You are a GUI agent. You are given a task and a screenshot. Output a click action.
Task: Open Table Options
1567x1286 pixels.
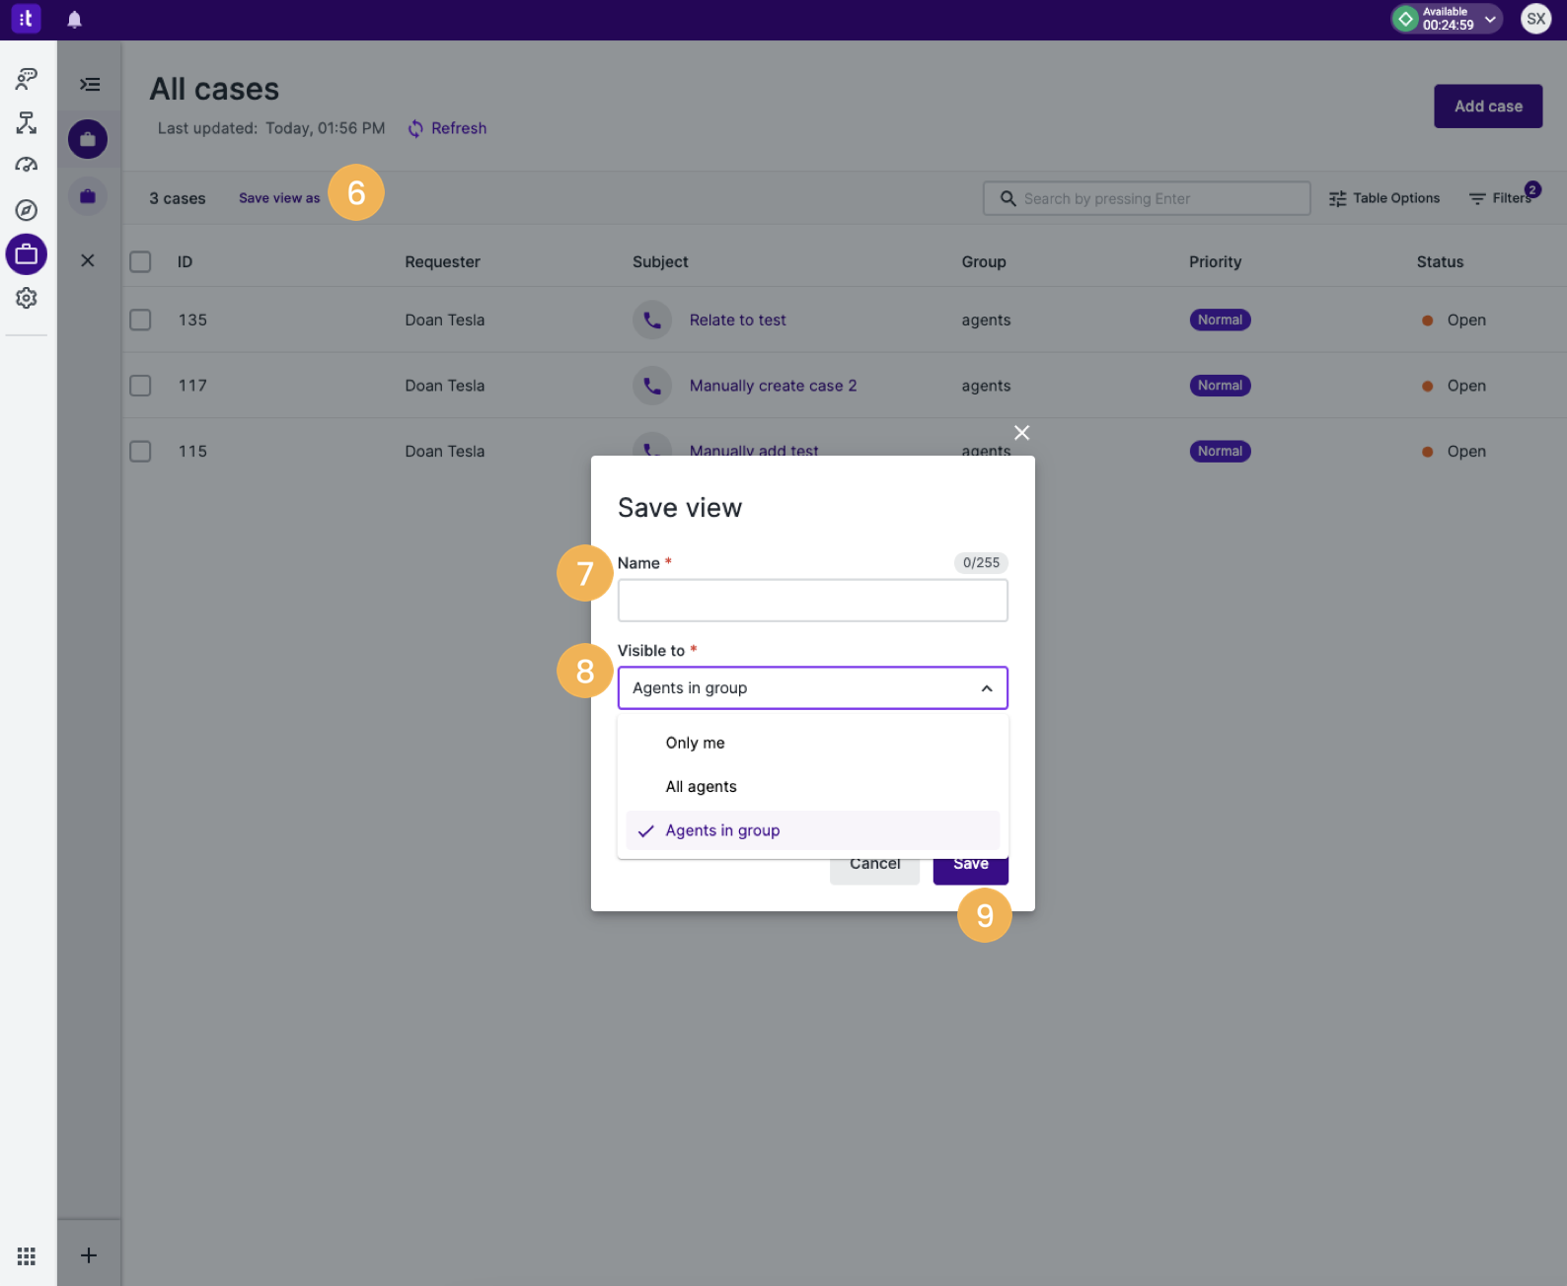point(1384,198)
